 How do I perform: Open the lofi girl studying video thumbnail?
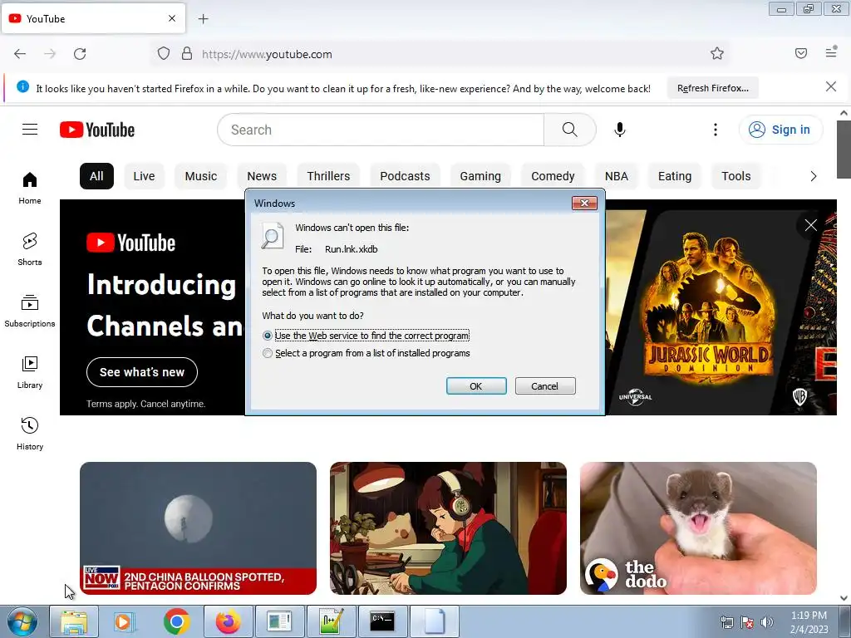[x=448, y=528]
